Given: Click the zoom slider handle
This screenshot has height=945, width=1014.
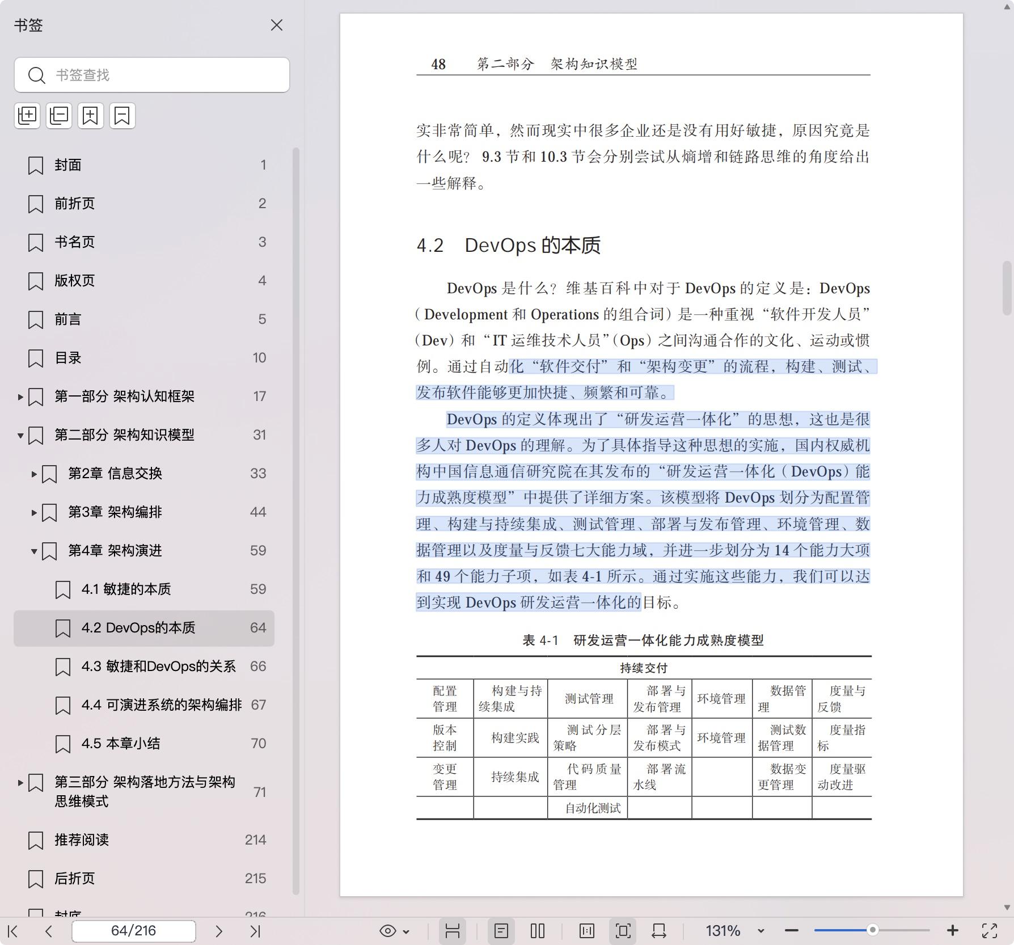Looking at the screenshot, I should [873, 930].
